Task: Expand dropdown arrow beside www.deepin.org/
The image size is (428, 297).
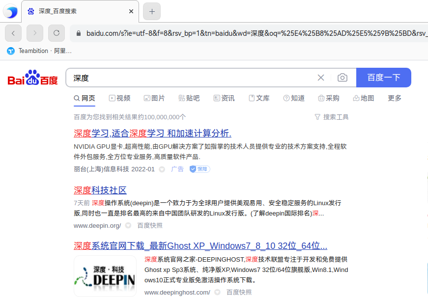Action: point(128,226)
